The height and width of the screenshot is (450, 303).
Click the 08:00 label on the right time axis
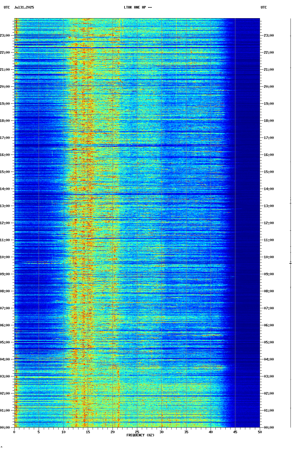[269, 291]
